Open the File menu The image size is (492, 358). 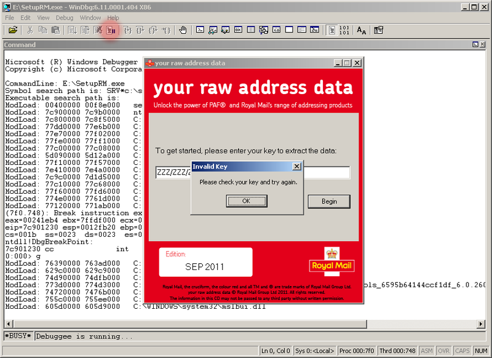tap(9, 18)
